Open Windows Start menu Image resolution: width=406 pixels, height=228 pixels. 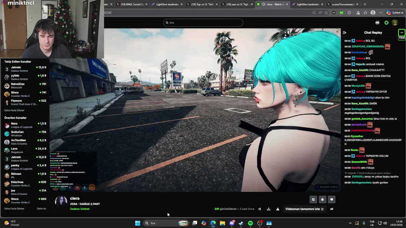pos(138,223)
